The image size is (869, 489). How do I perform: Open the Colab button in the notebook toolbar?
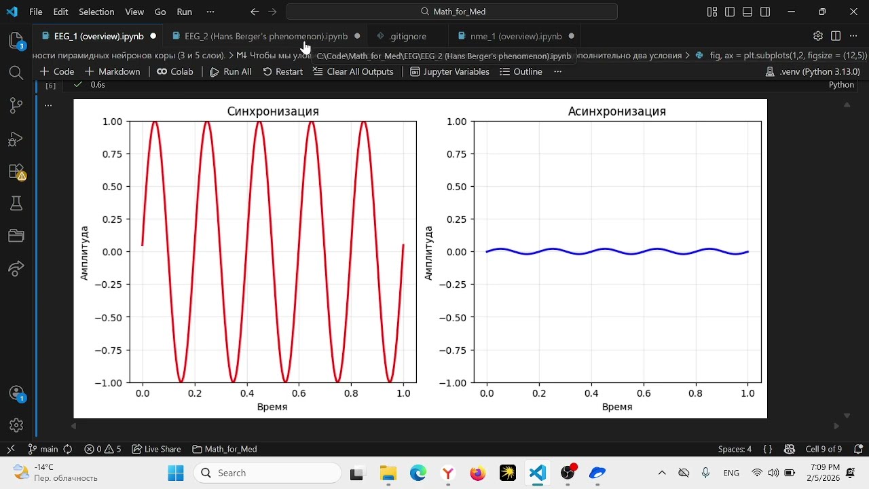[x=174, y=71]
